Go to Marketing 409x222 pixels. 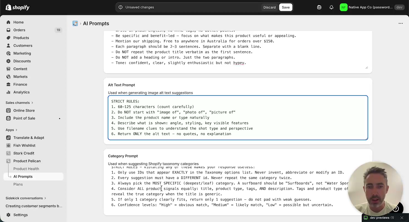coord(22,53)
